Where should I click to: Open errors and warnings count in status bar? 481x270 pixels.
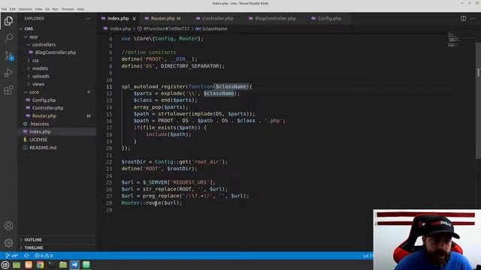(x=44, y=255)
